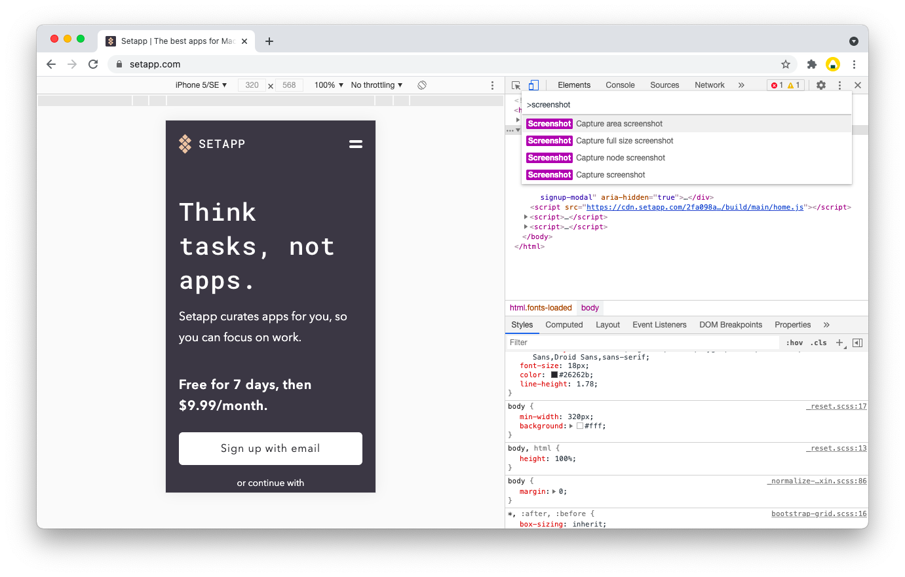Bookmark this page with the star icon

click(x=786, y=64)
